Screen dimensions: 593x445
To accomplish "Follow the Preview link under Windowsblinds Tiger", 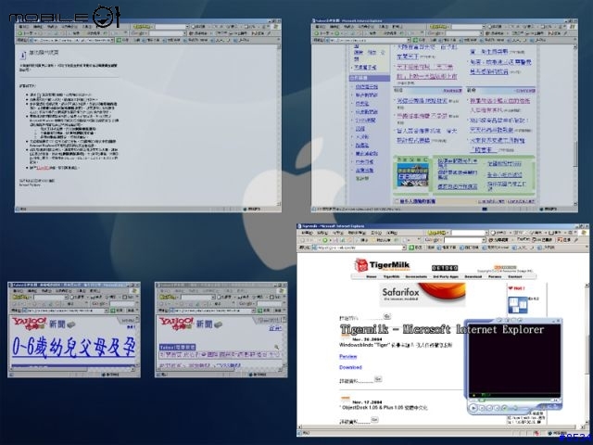I will tap(348, 356).
